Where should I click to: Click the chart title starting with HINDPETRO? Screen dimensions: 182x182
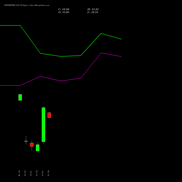pos(27,5)
